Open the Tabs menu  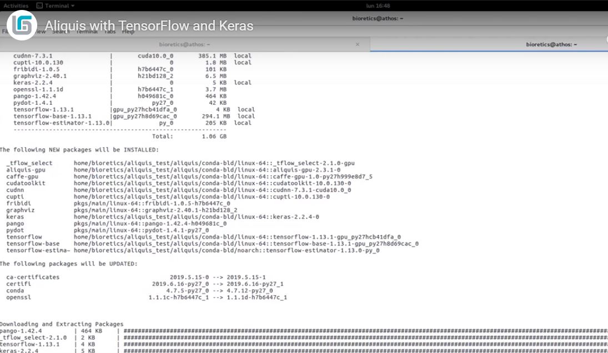109,32
